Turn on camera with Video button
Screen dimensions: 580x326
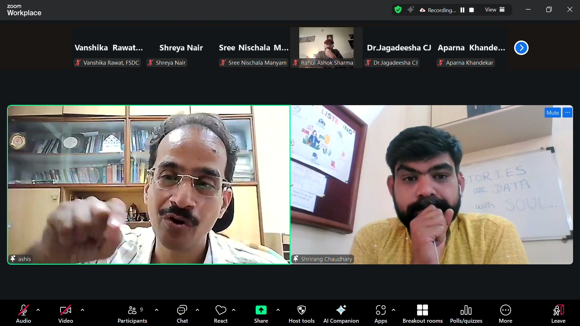66,313
